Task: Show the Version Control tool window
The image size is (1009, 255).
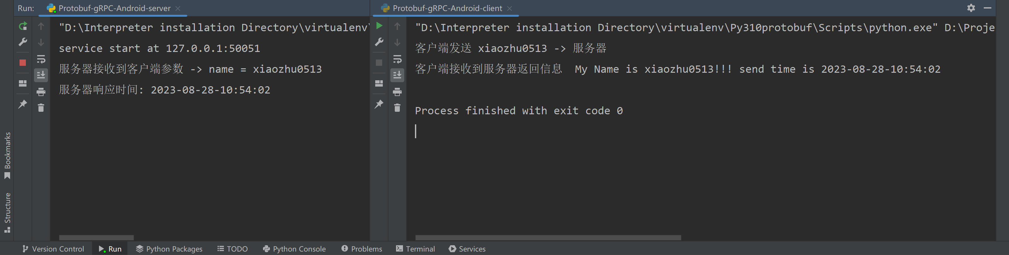Action: point(53,249)
